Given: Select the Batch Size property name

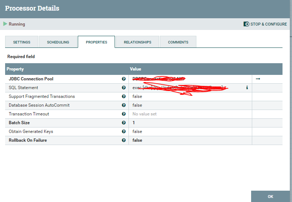Looking at the screenshot, I should pos(19,123).
